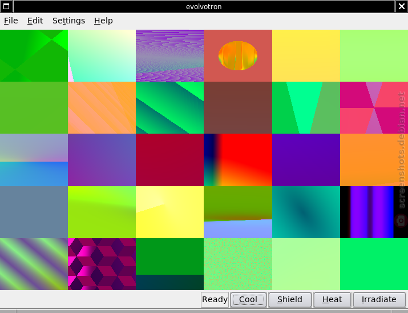Image resolution: width=408 pixels, height=313 pixels.
Task: Select the green speckled noise thumbnail
Action: pyautogui.click(x=238, y=264)
